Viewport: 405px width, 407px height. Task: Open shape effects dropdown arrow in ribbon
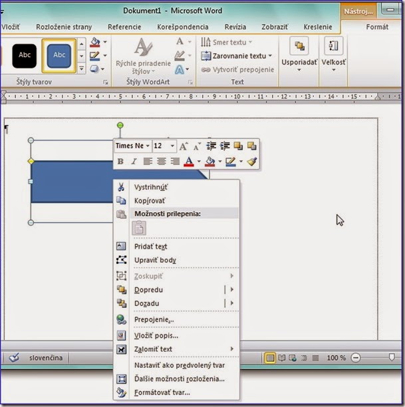pyautogui.click(x=103, y=69)
